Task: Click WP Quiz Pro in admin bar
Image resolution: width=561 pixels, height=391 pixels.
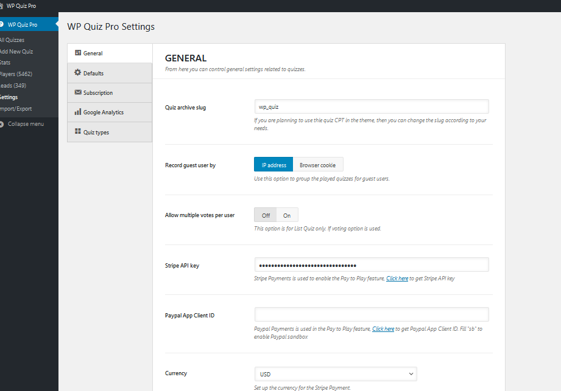Action: pos(21,5)
